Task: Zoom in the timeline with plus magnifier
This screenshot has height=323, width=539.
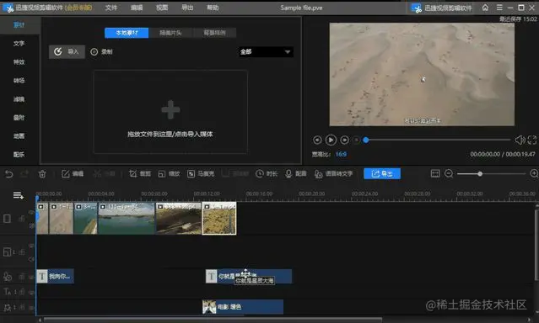Action: click(534, 174)
